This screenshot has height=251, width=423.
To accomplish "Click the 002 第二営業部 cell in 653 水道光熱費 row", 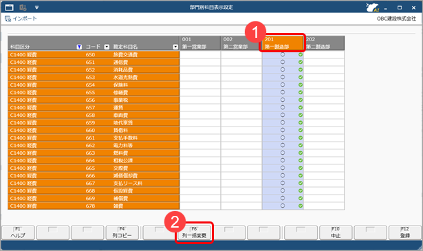I will pyautogui.click(x=241, y=77).
